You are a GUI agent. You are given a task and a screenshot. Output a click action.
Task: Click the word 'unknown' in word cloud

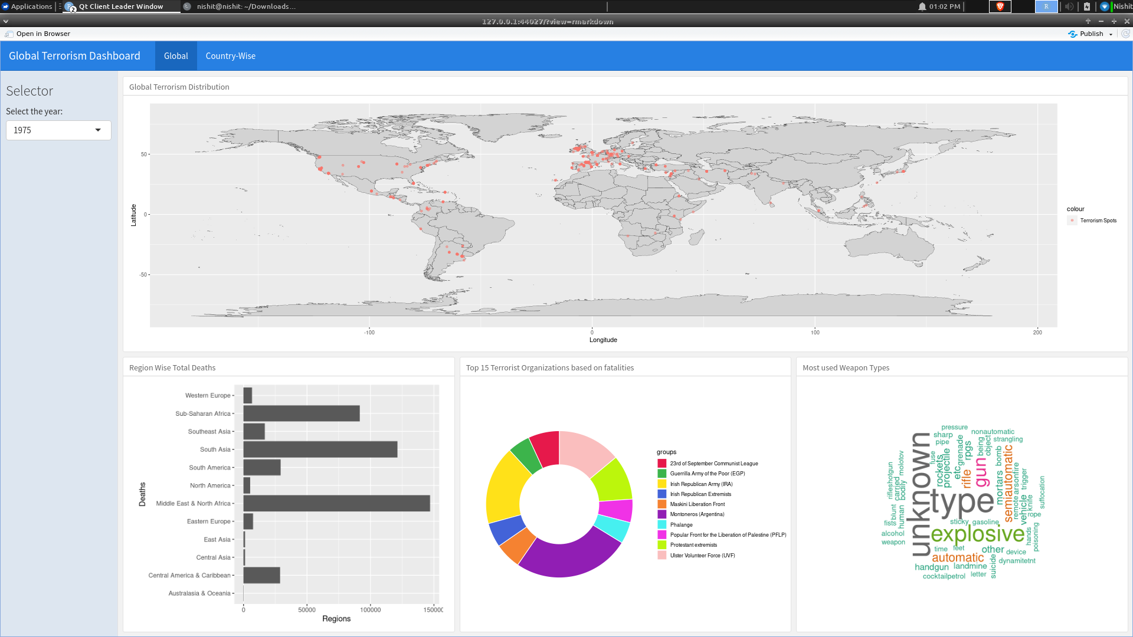(921, 494)
